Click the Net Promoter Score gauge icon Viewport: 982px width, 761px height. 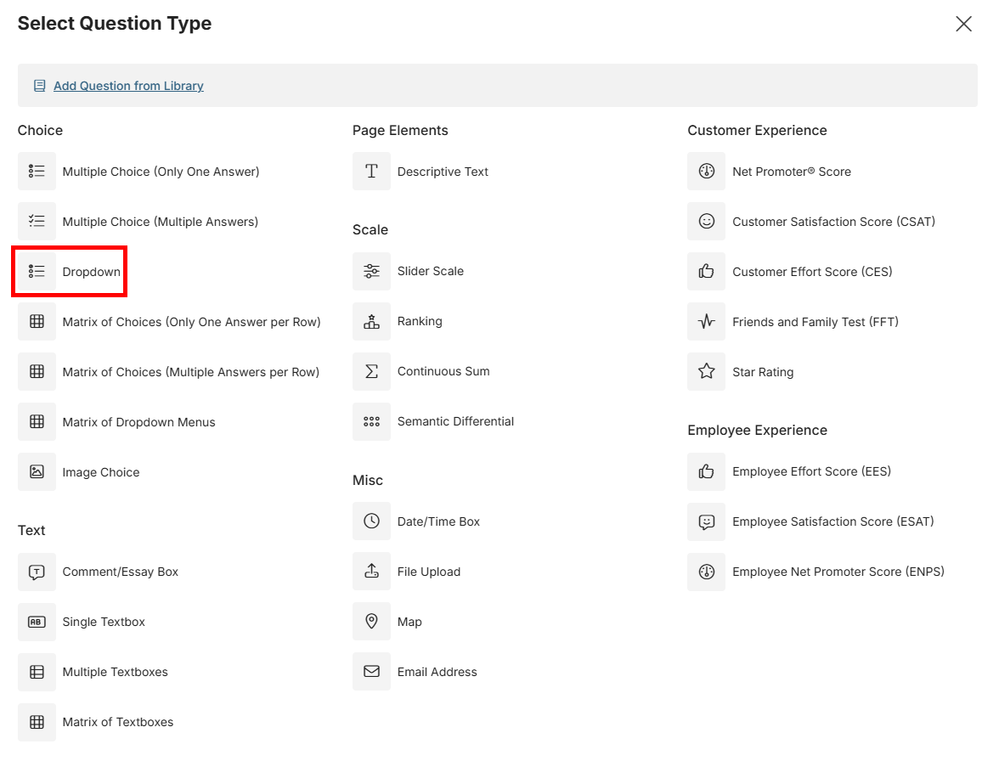(707, 171)
